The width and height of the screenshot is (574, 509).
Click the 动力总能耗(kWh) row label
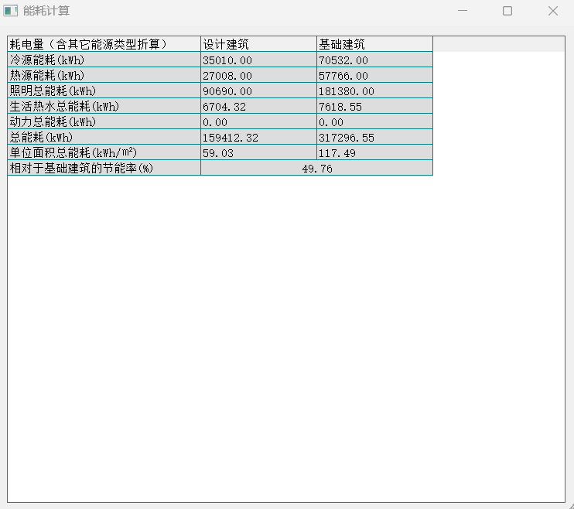pyautogui.click(x=104, y=121)
